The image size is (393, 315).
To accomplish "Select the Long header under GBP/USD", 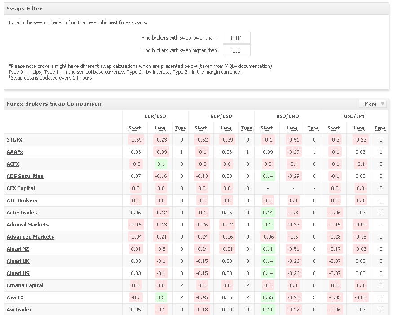I will [226, 128].
